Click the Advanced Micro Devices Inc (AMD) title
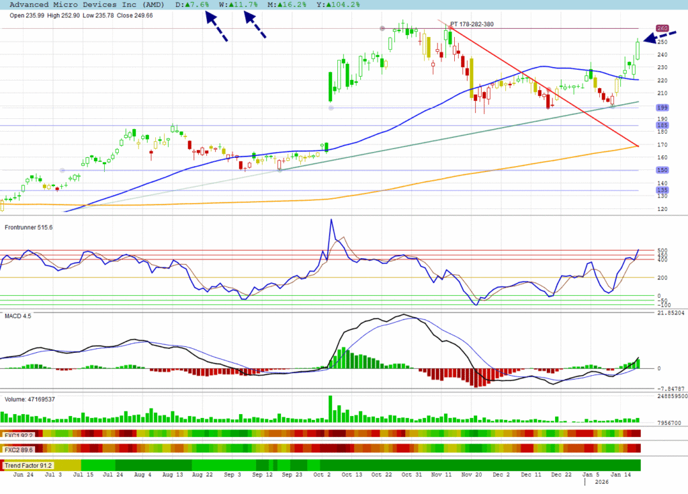The image size is (688, 494). click(x=84, y=5)
